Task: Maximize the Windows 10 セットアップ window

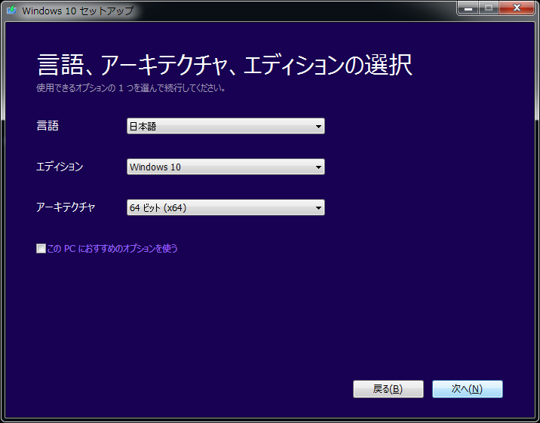Action: tap(489, 8)
